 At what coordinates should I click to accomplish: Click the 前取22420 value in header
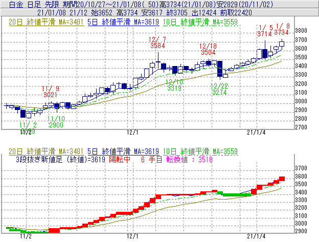point(236,13)
